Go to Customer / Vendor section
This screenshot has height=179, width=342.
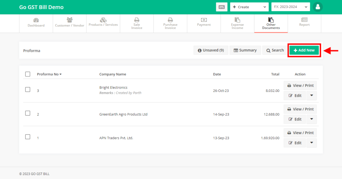click(x=69, y=23)
